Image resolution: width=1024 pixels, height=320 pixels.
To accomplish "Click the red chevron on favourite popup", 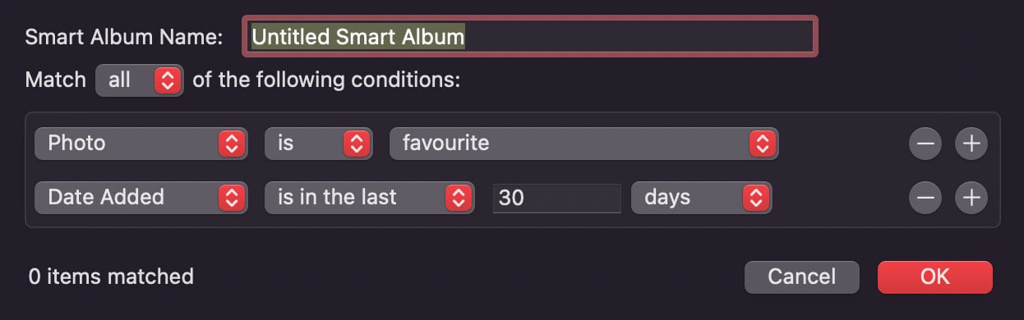I will pos(763,144).
